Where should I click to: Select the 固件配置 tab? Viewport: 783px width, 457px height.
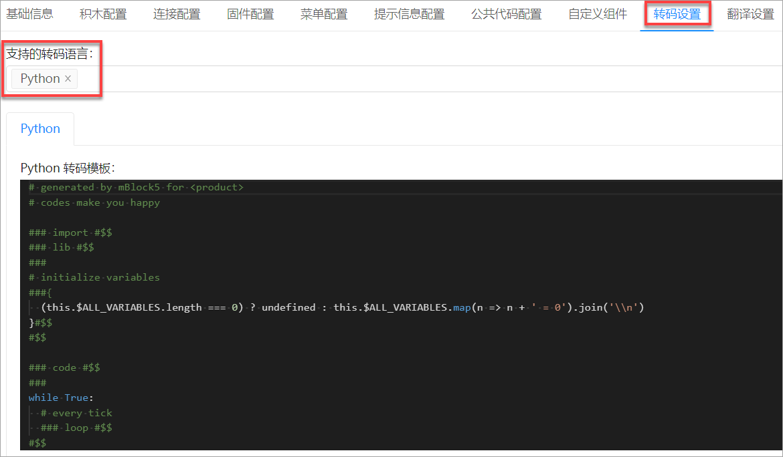pyautogui.click(x=250, y=14)
